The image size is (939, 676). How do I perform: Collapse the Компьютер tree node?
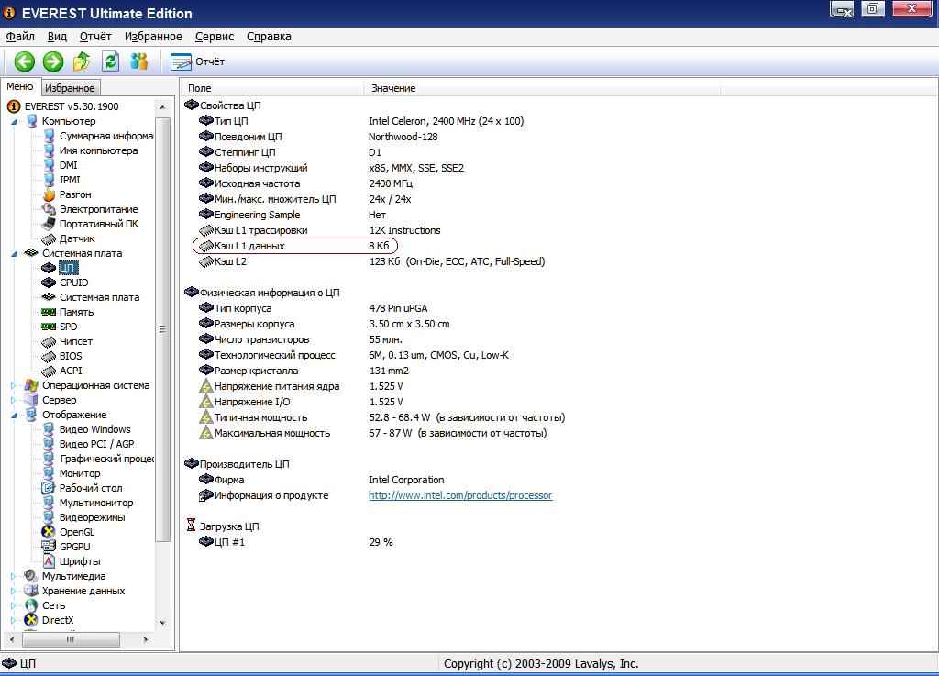[14, 122]
